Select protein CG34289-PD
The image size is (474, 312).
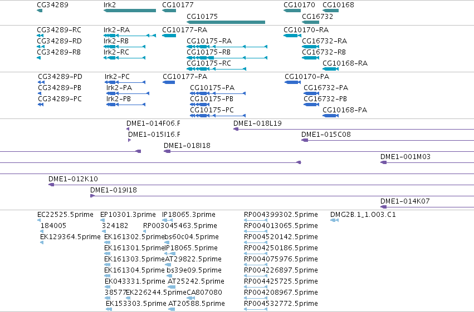click(60, 77)
